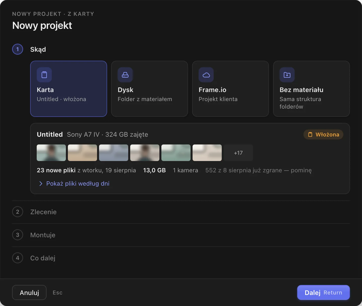The width and height of the screenshot is (362, 306).
Task: Click Sama struktura folderów subtitle
Action: (x=300, y=103)
